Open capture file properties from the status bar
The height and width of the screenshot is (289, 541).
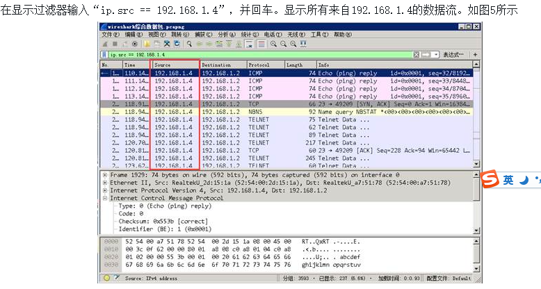[117, 278]
